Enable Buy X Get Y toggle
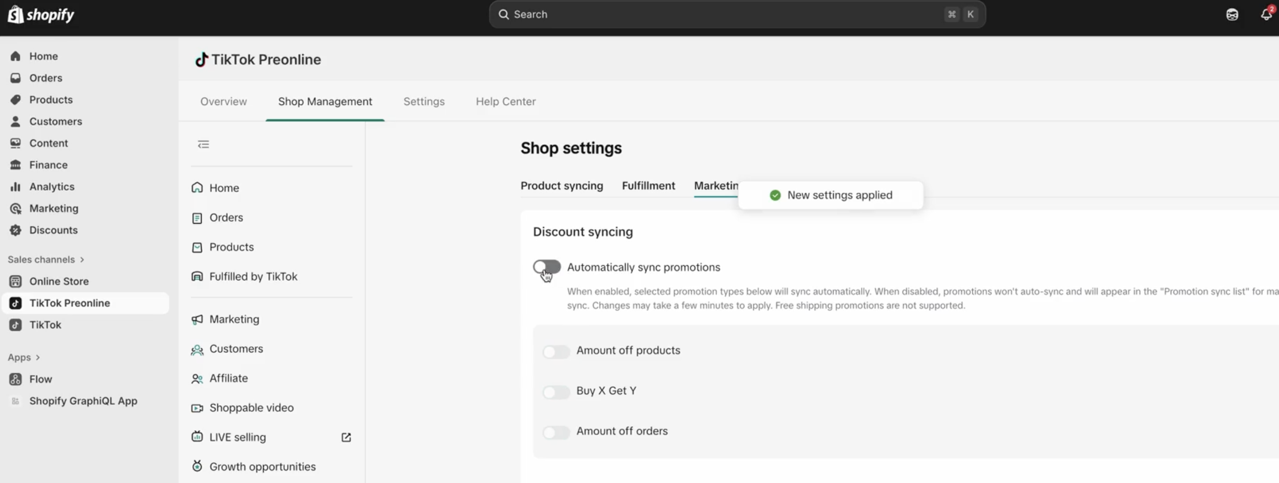The image size is (1279, 483). 556,392
